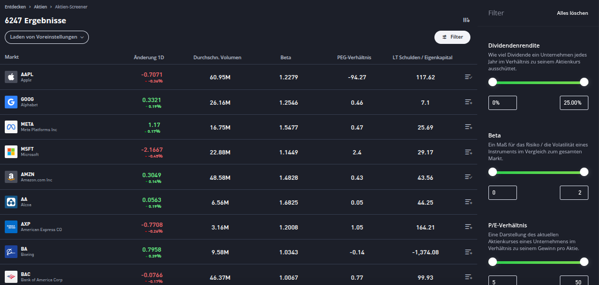
Task: Click AAPL PEG value -94.27
Action: 357,77
